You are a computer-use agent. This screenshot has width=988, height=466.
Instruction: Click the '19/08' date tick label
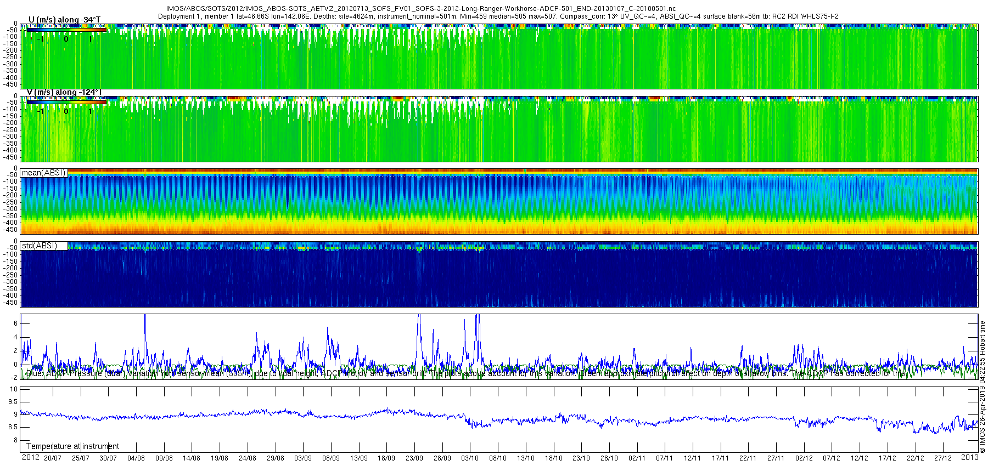coord(220,458)
